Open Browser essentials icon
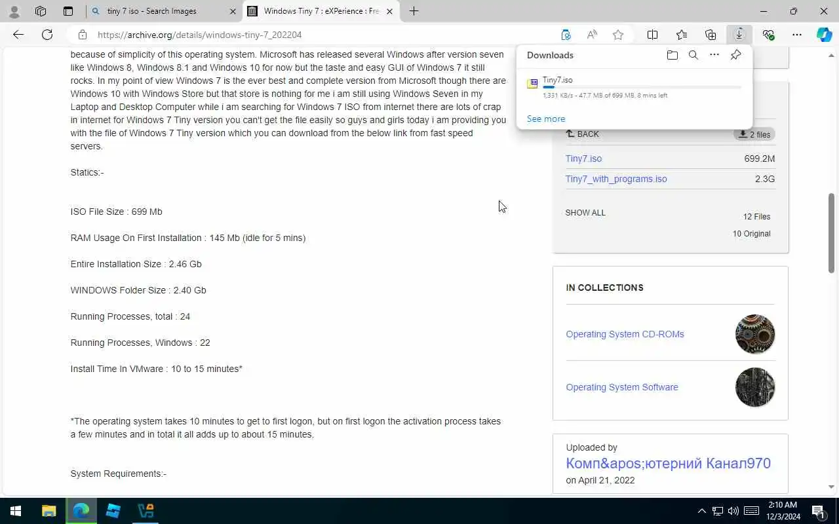 point(768,35)
